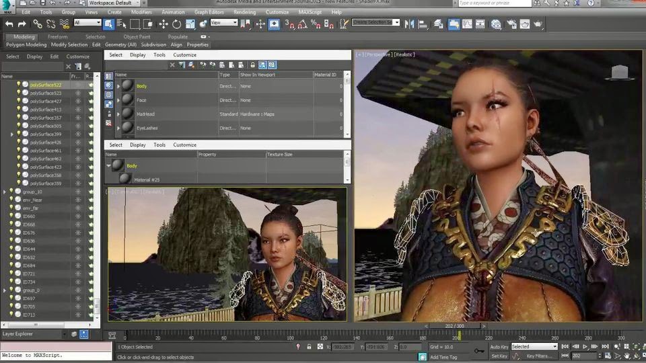Open the Mirror tool in toolbar

pyautogui.click(x=411, y=24)
